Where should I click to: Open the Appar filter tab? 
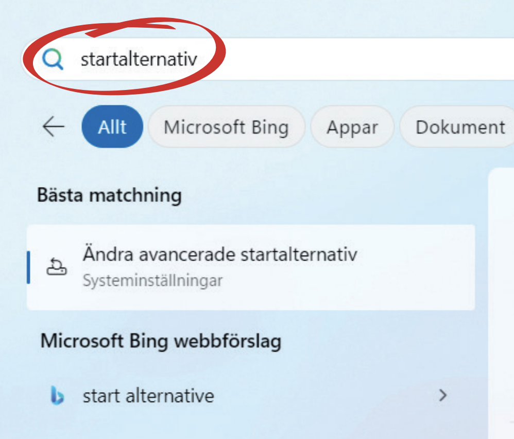pos(352,127)
